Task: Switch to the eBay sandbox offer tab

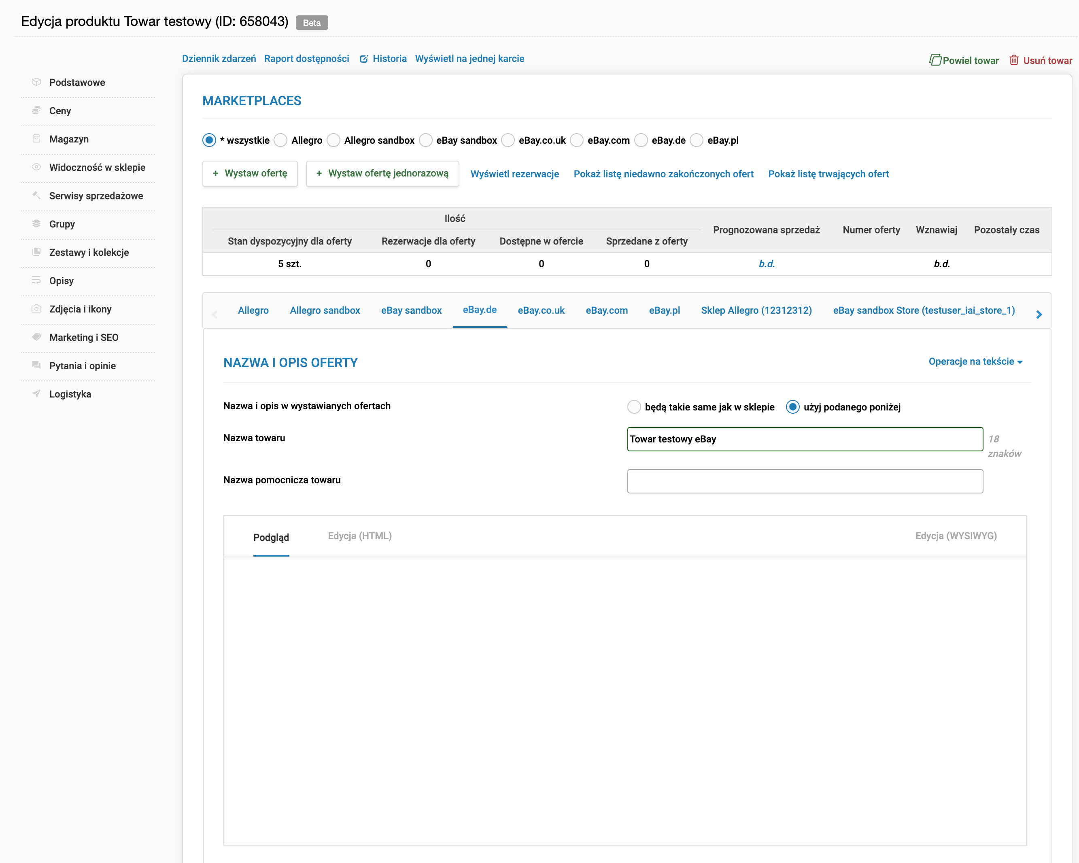Action: coord(411,310)
